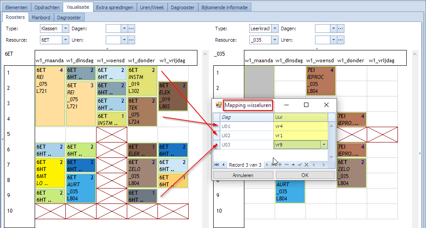The width and height of the screenshot is (426, 228).
Task: Select 7EI IEPROC block on _035 woensdag
Action: click(x=321, y=81)
